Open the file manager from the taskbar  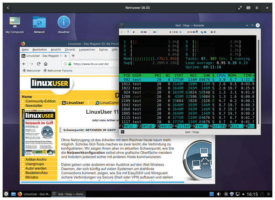pyautogui.click(x=13, y=194)
